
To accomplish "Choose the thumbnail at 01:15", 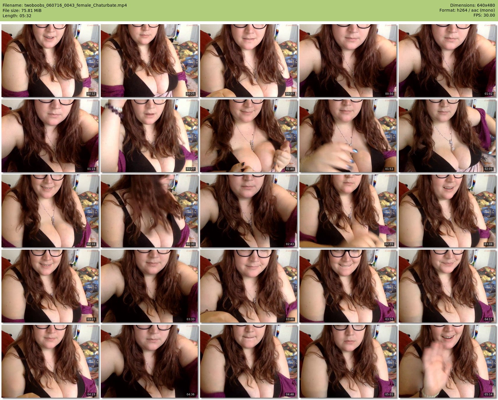I will (x=50, y=136).
